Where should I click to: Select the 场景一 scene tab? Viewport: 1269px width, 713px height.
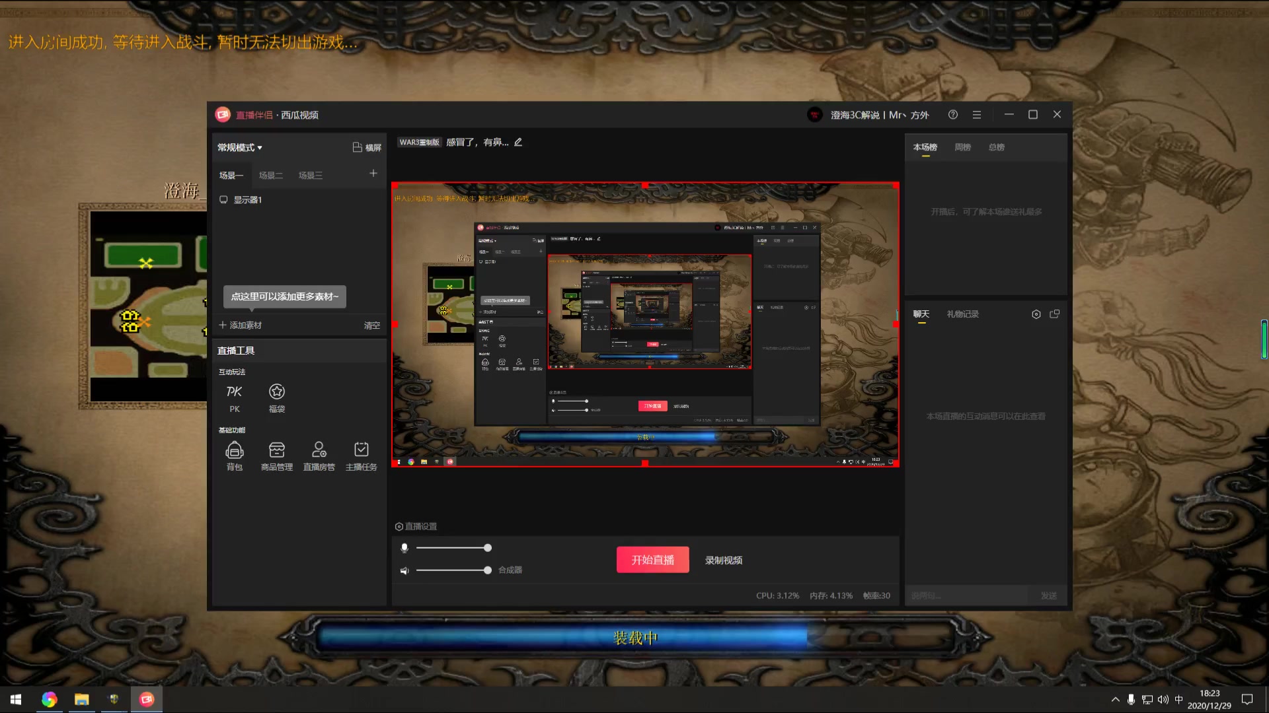[231, 176]
